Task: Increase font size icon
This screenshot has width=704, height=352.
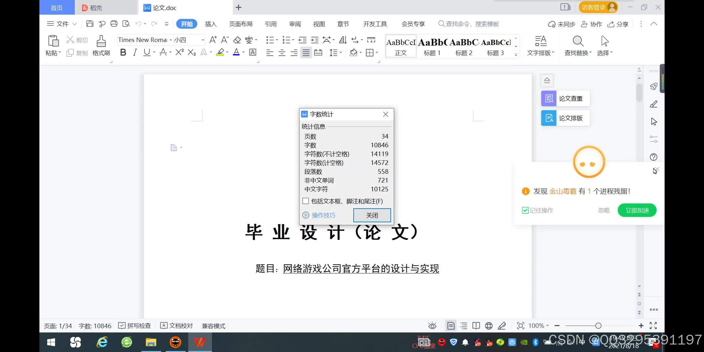Action: tap(213, 40)
